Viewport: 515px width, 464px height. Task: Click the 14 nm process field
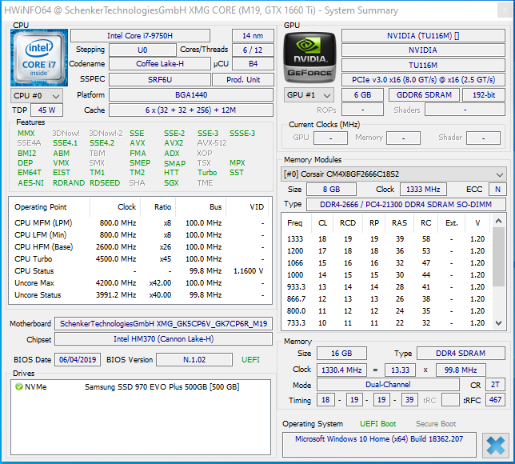(x=253, y=35)
